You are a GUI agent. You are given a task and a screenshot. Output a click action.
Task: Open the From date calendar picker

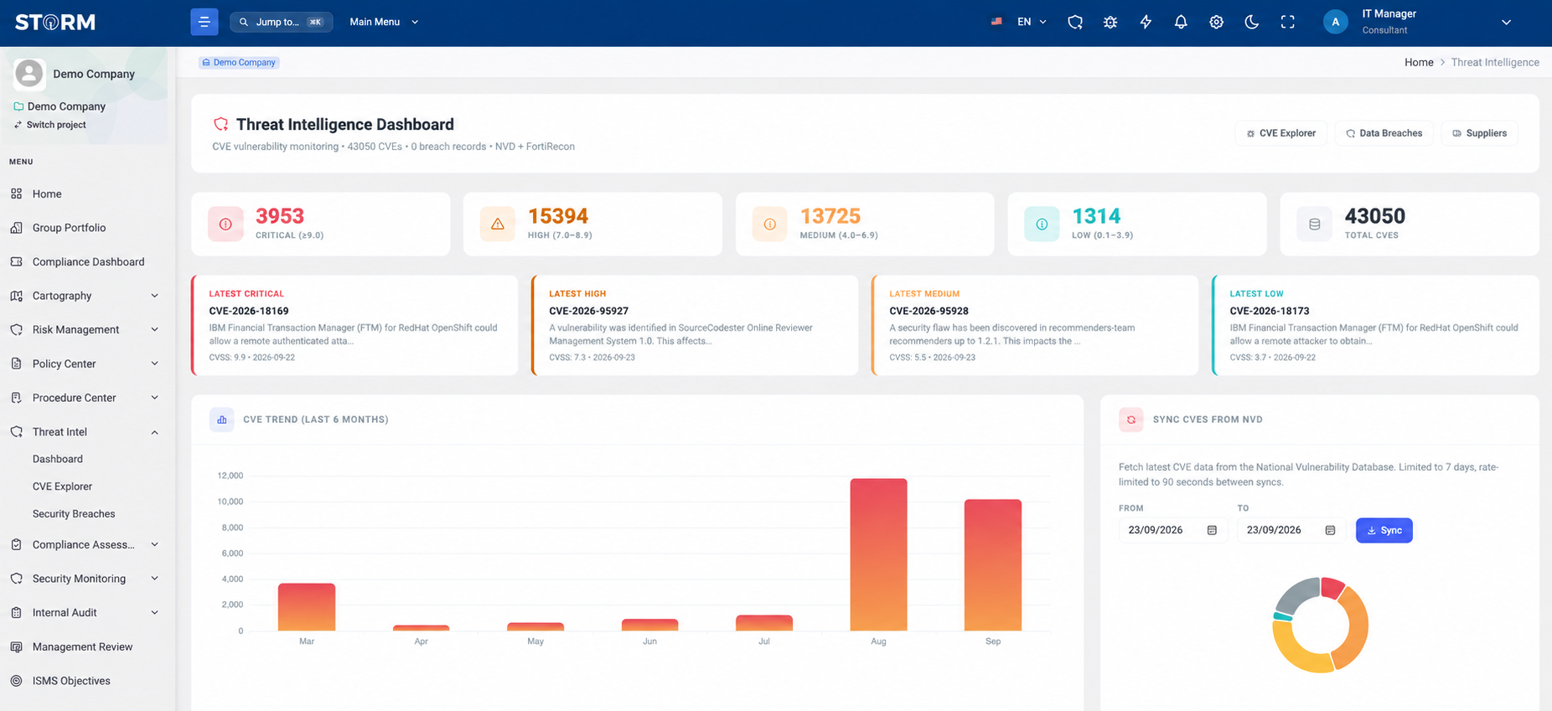[x=1212, y=530]
